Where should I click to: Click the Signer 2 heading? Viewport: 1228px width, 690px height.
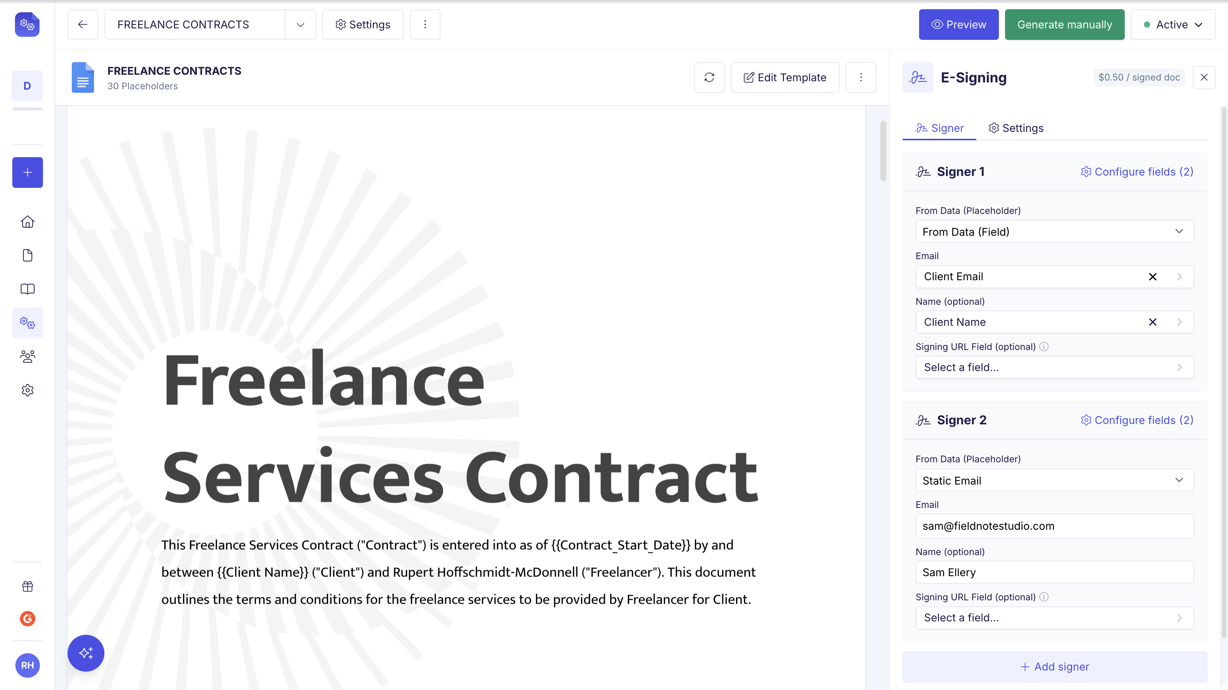[x=962, y=420]
